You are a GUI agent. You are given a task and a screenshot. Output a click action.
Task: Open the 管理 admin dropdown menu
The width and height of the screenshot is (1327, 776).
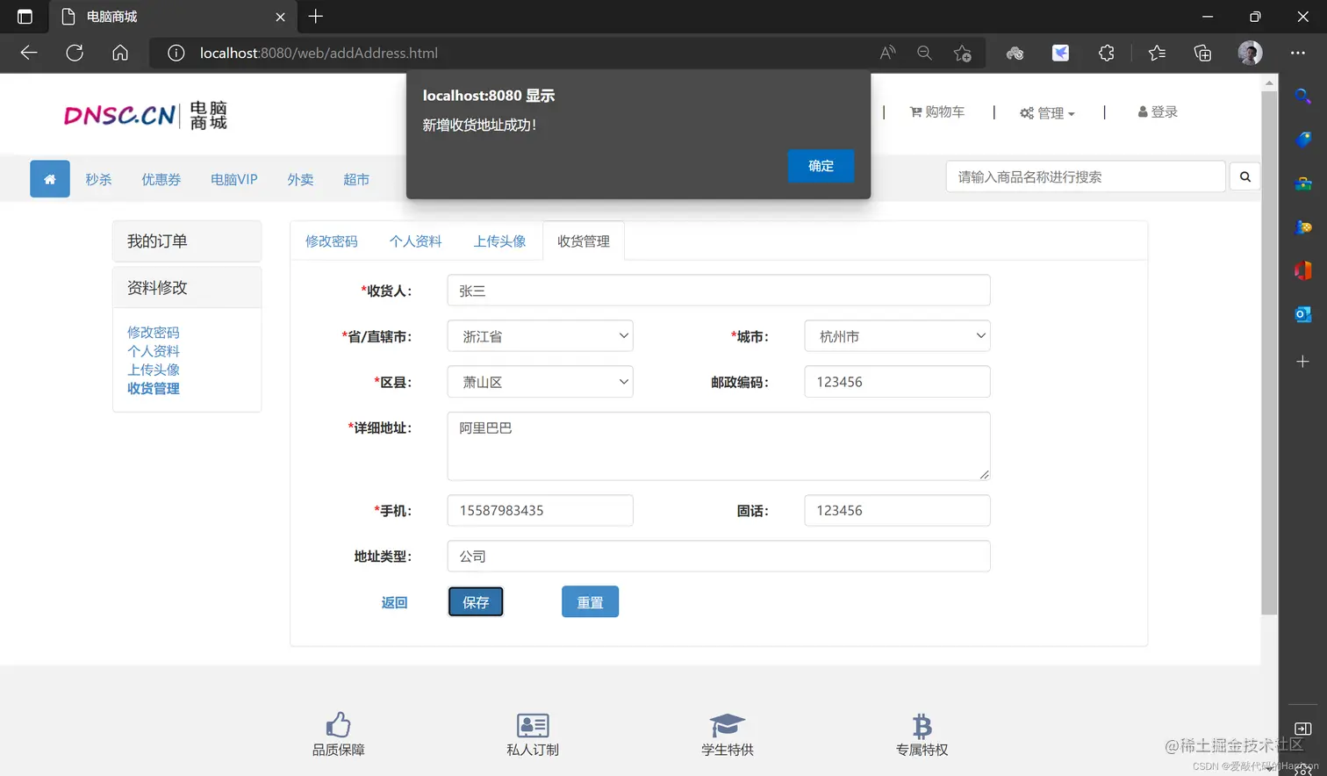(x=1046, y=111)
